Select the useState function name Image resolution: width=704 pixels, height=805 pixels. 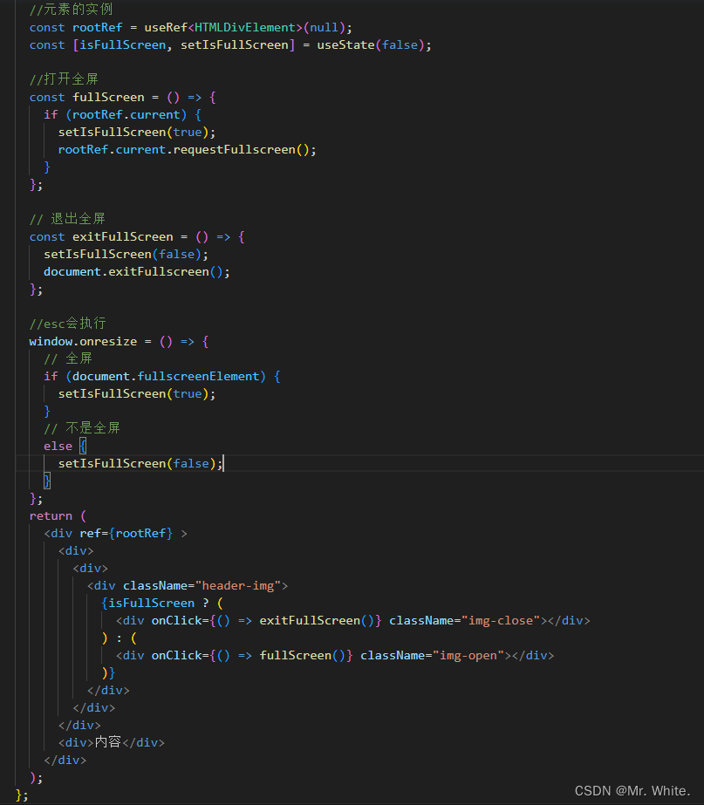click(x=348, y=44)
